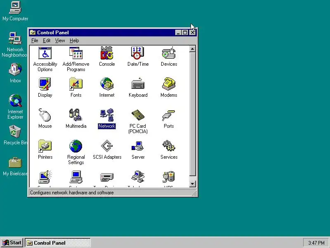This screenshot has height=248, width=330.
Task: Select the tape drive icon in bottom row
Action: (107, 177)
